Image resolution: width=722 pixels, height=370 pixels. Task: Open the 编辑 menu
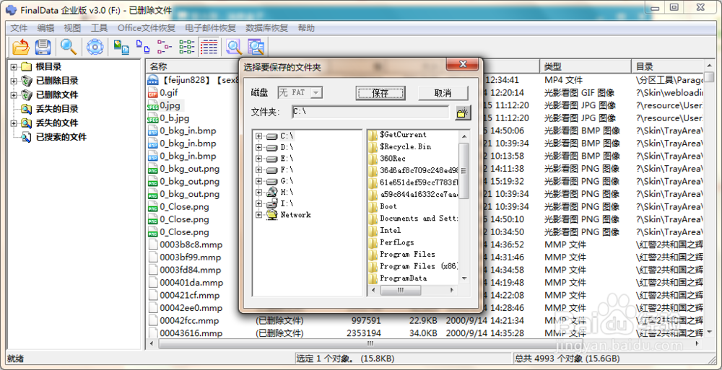pyautogui.click(x=45, y=27)
